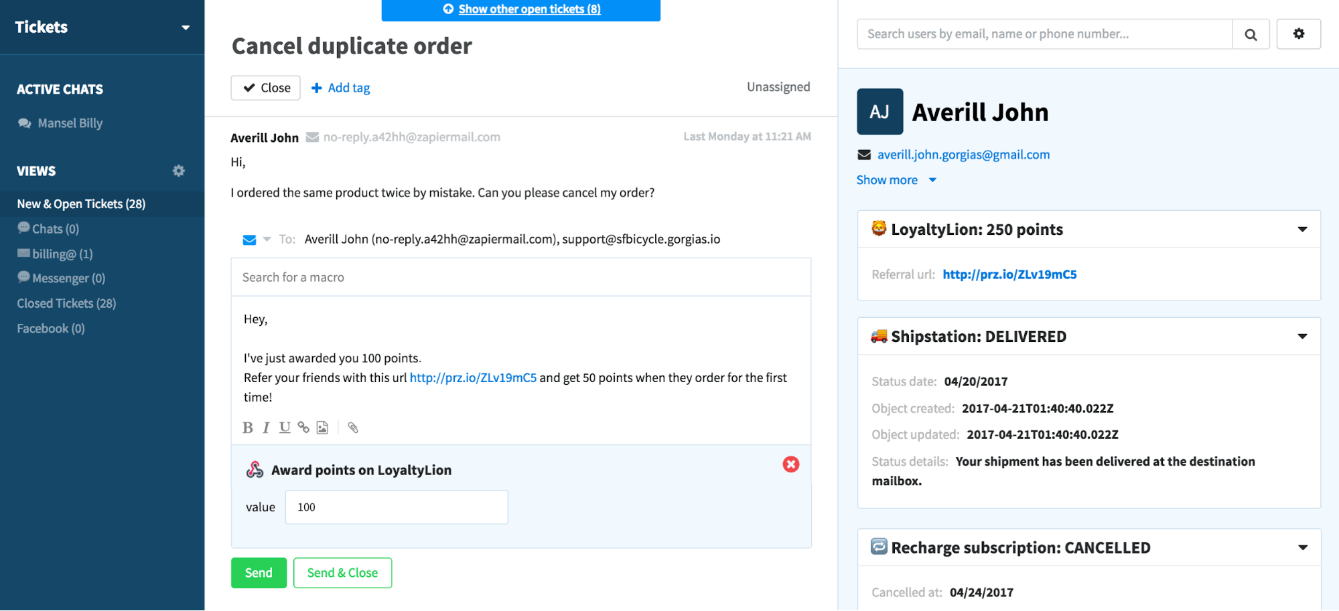Open the Tickets dropdown in the top left
Viewport: 1339px width, 611px height.
(x=185, y=27)
